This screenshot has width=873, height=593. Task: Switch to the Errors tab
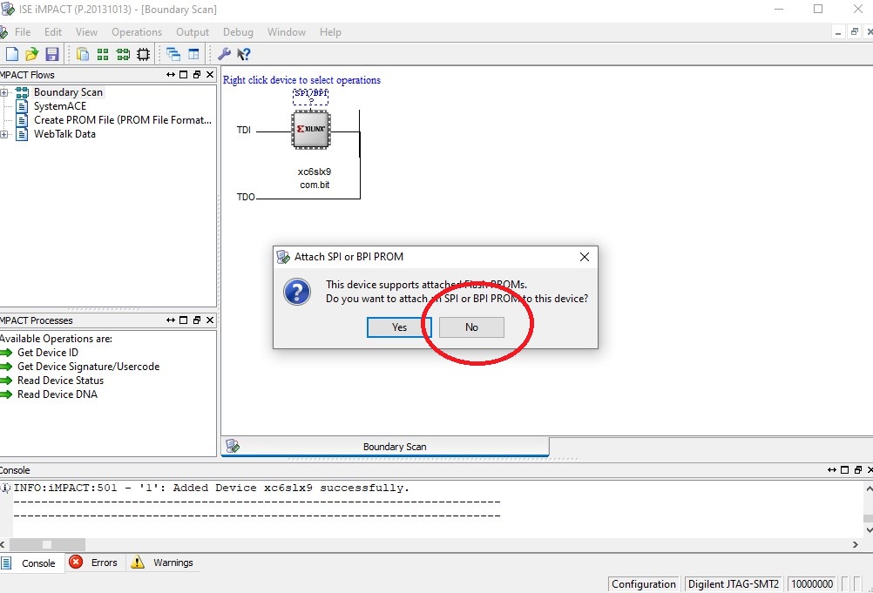pyautogui.click(x=93, y=563)
